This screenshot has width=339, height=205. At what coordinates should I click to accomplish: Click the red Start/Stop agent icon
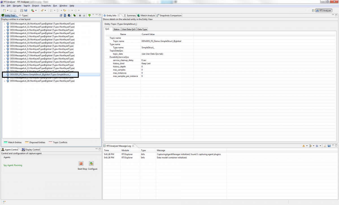[81, 163]
